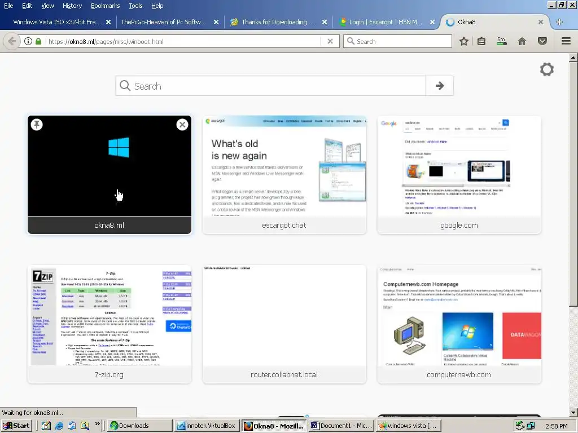Remove the okna8.ml tile
Screen dimensions: 578x433
tap(182, 125)
